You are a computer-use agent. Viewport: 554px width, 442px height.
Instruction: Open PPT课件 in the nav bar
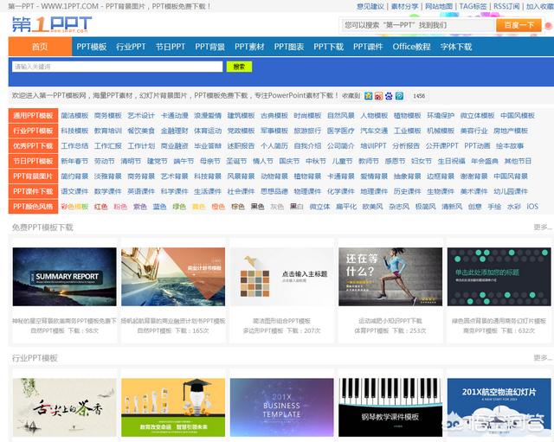(368, 47)
